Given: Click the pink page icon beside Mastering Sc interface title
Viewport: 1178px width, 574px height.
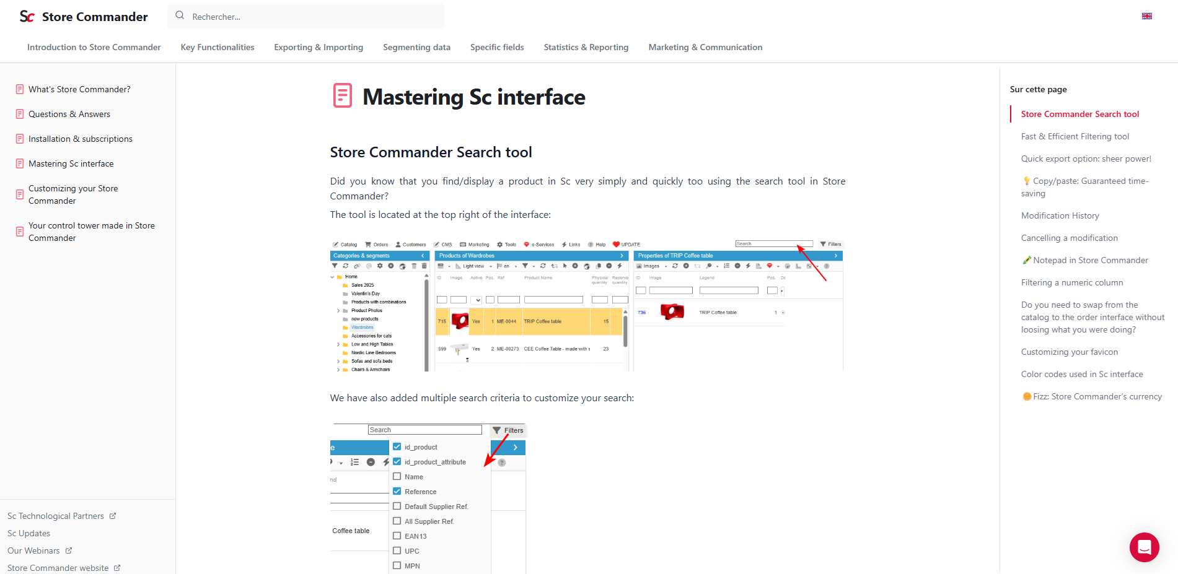Looking at the screenshot, I should [x=342, y=96].
